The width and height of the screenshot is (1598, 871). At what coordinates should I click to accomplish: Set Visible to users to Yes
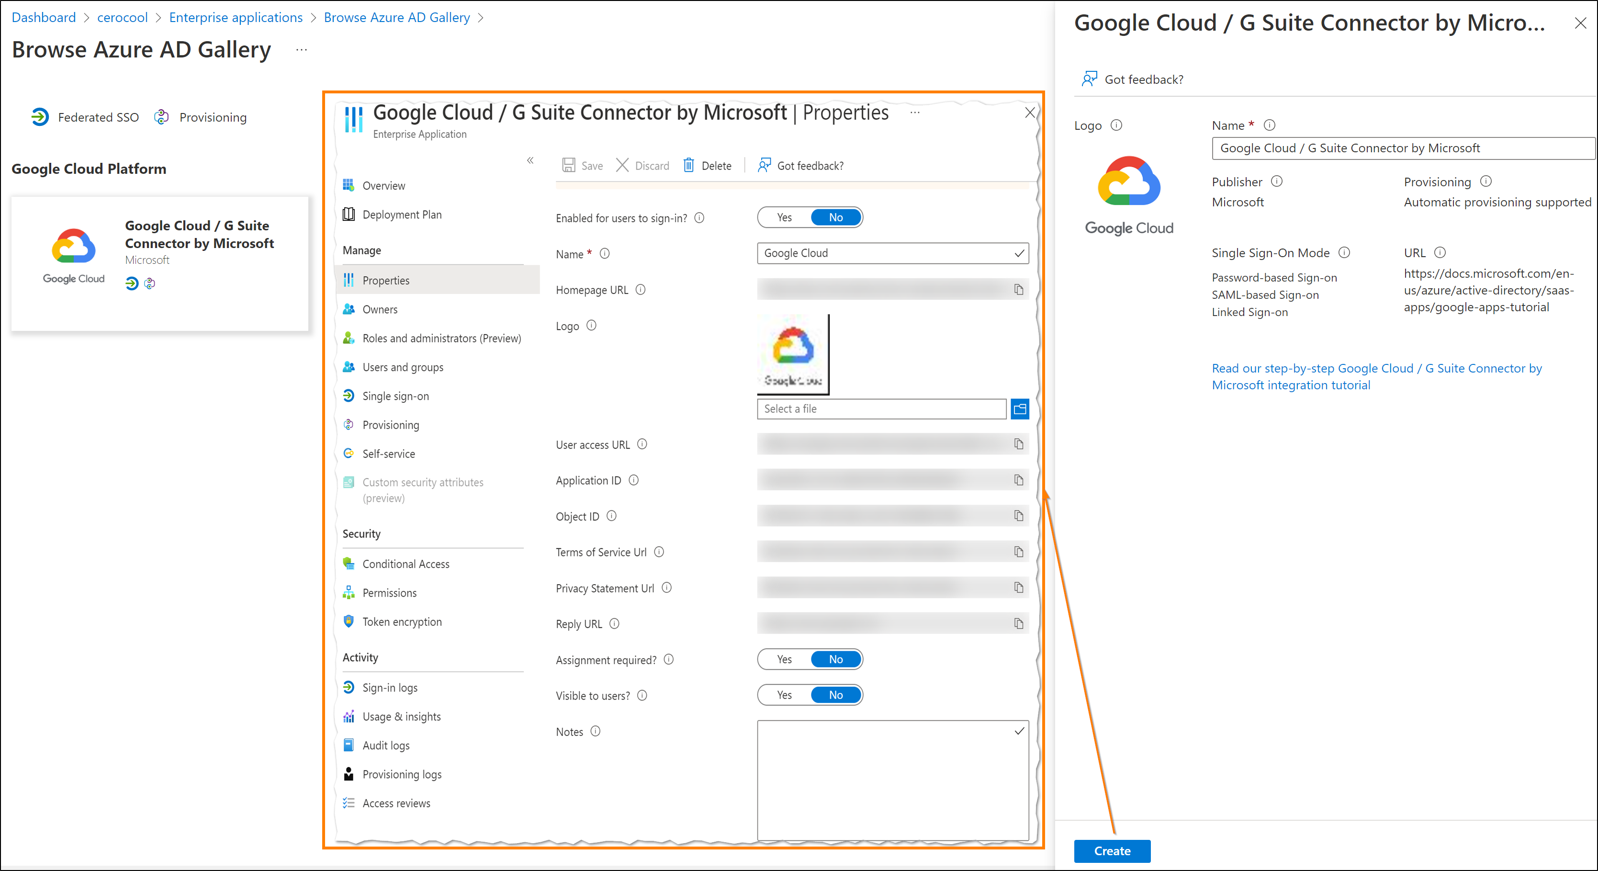click(x=785, y=695)
